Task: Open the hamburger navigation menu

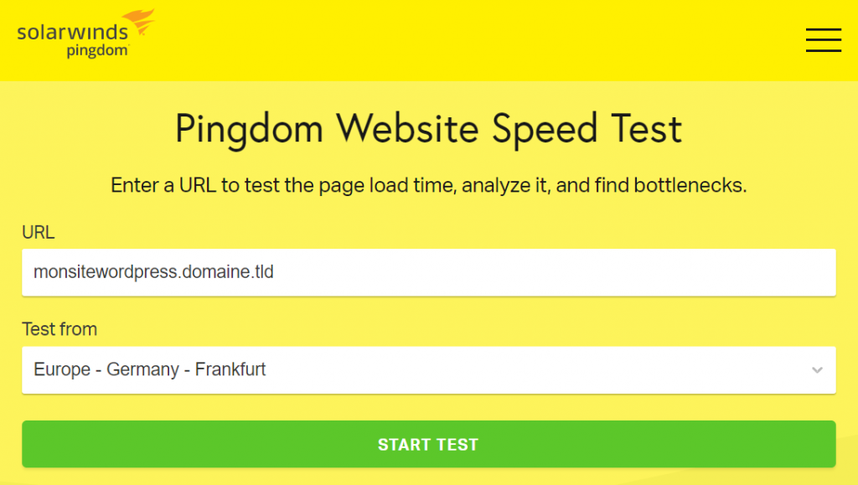Action: pos(823,40)
